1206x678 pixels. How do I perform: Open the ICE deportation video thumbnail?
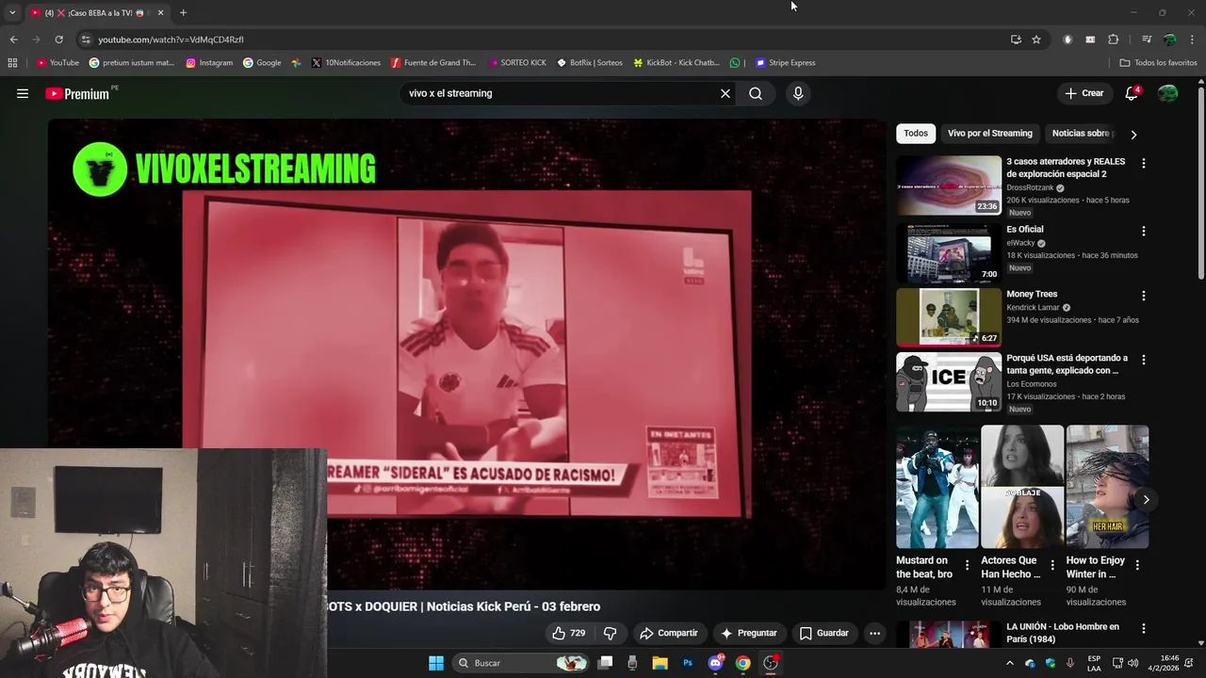click(x=949, y=382)
